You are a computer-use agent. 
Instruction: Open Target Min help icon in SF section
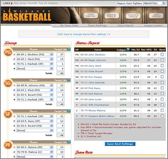tap(69, 111)
